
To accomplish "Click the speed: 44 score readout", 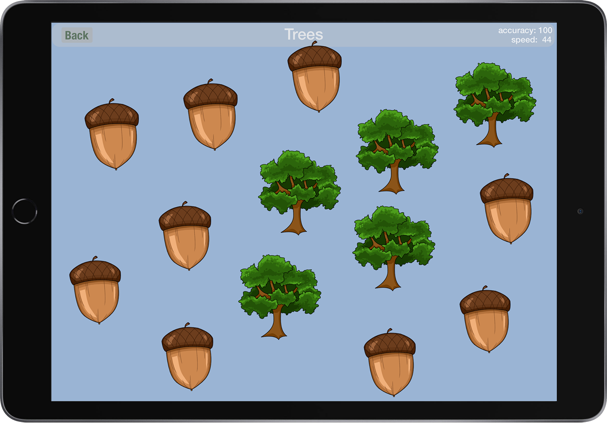I will [531, 40].
